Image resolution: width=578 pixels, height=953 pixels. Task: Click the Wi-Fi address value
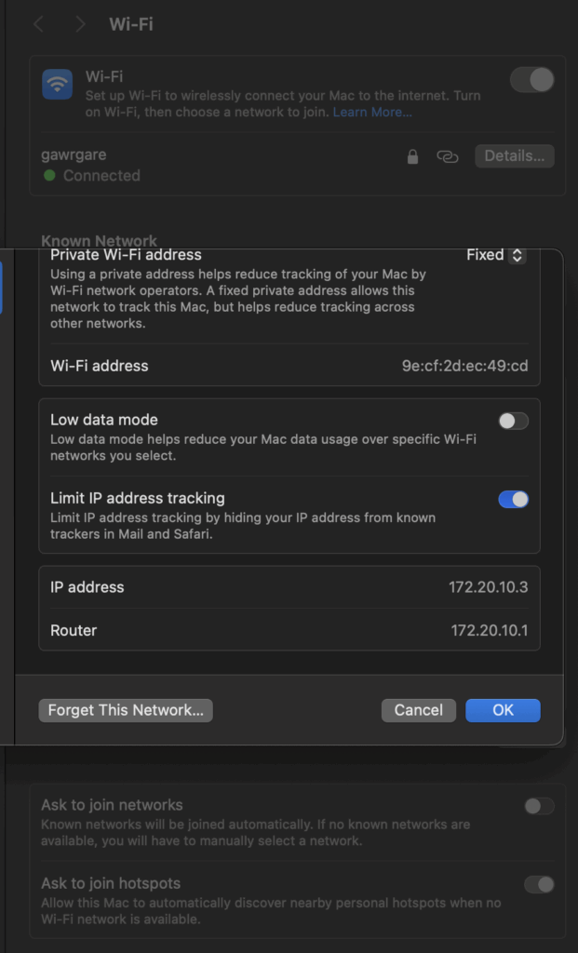[464, 366]
